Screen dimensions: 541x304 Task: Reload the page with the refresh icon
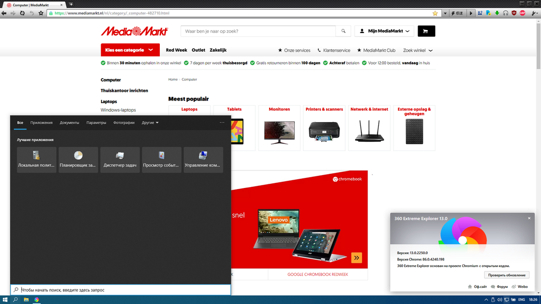pyautogui.click(x=22, y=13)
